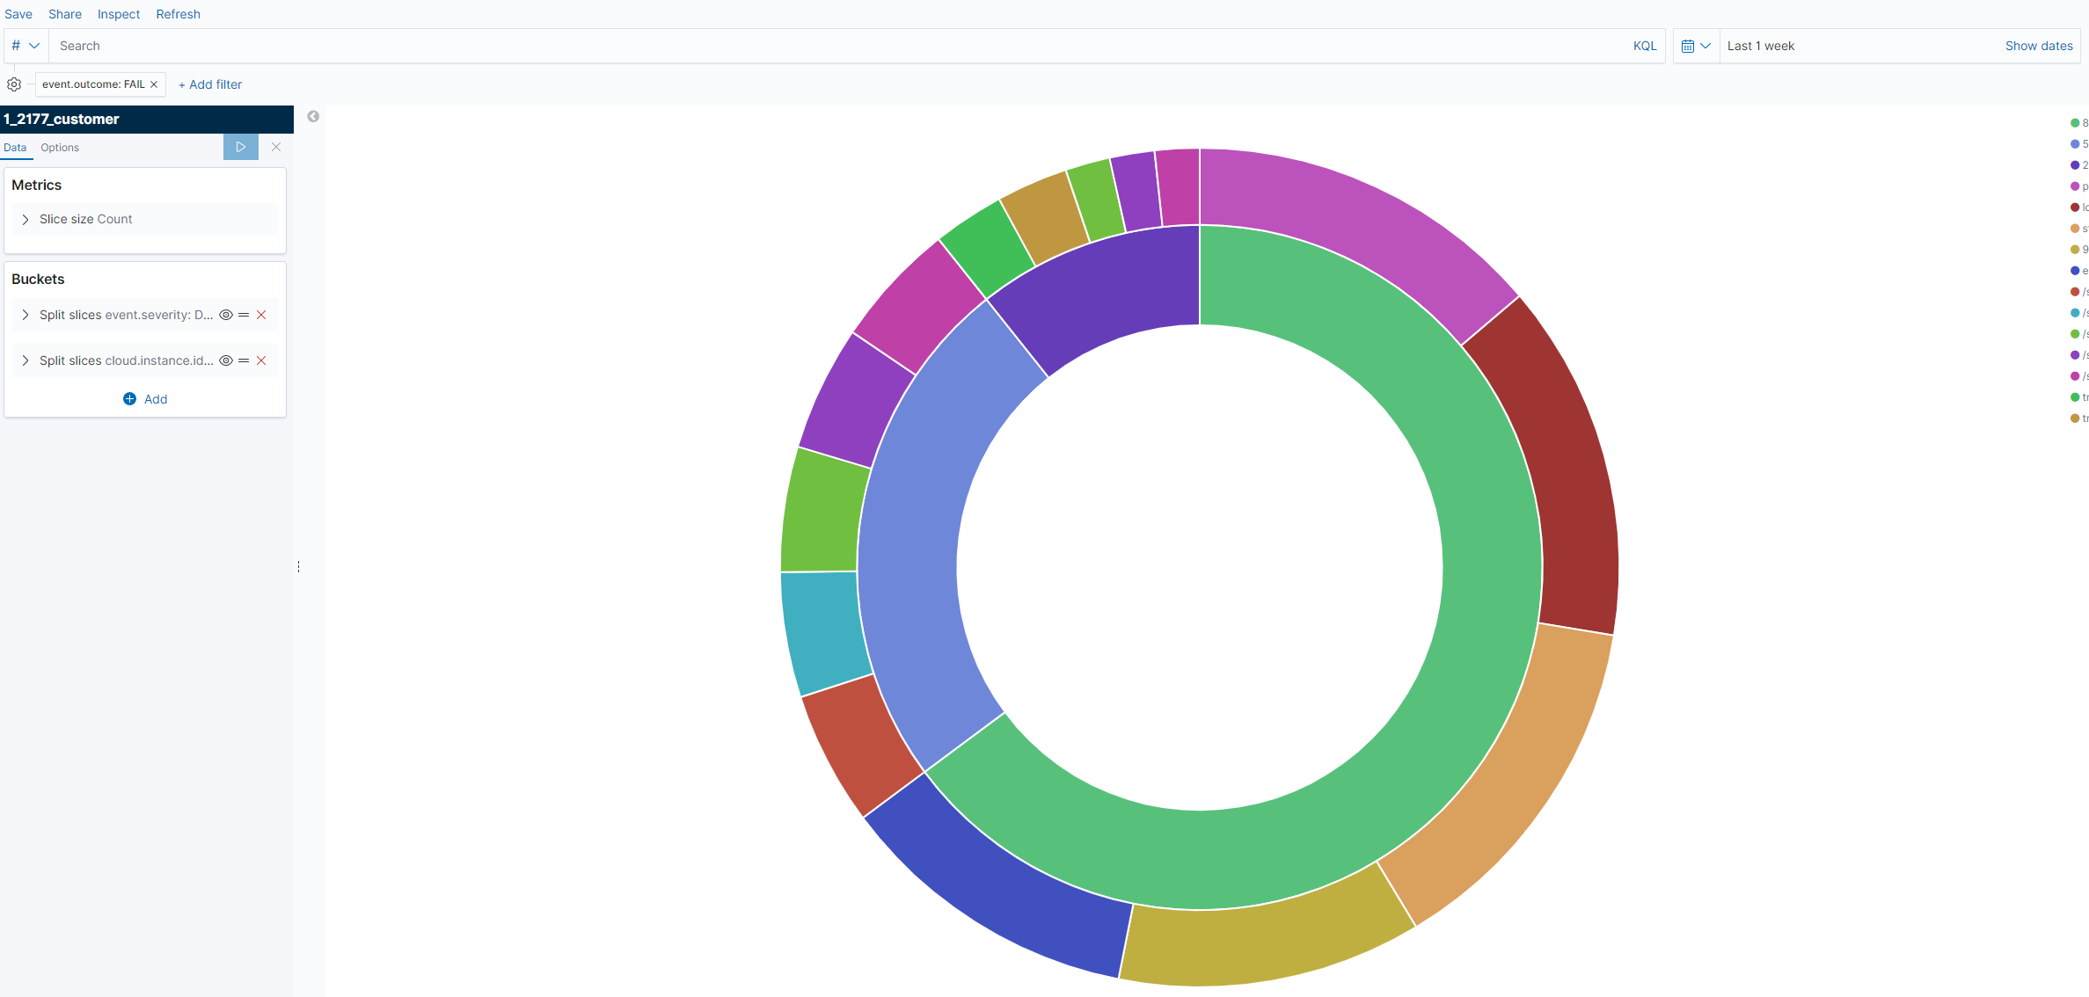Delete the event.severity split slices bucket
2089x997 pixels.
[x=261, y=315]
